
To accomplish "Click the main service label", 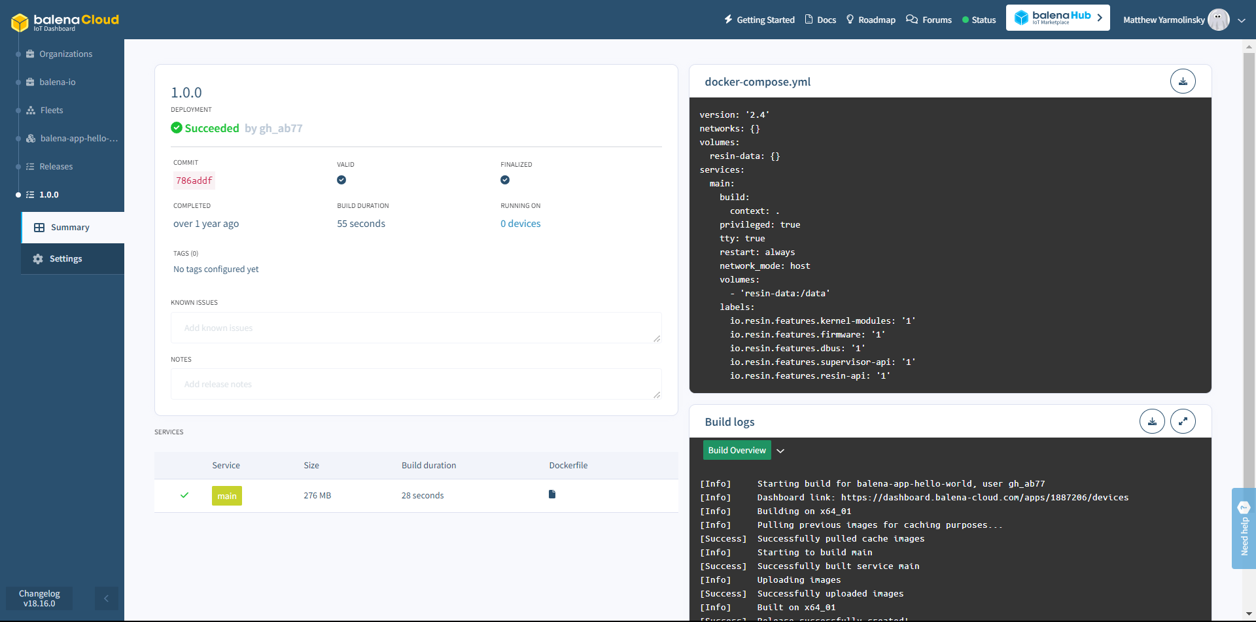I will 226,496.
